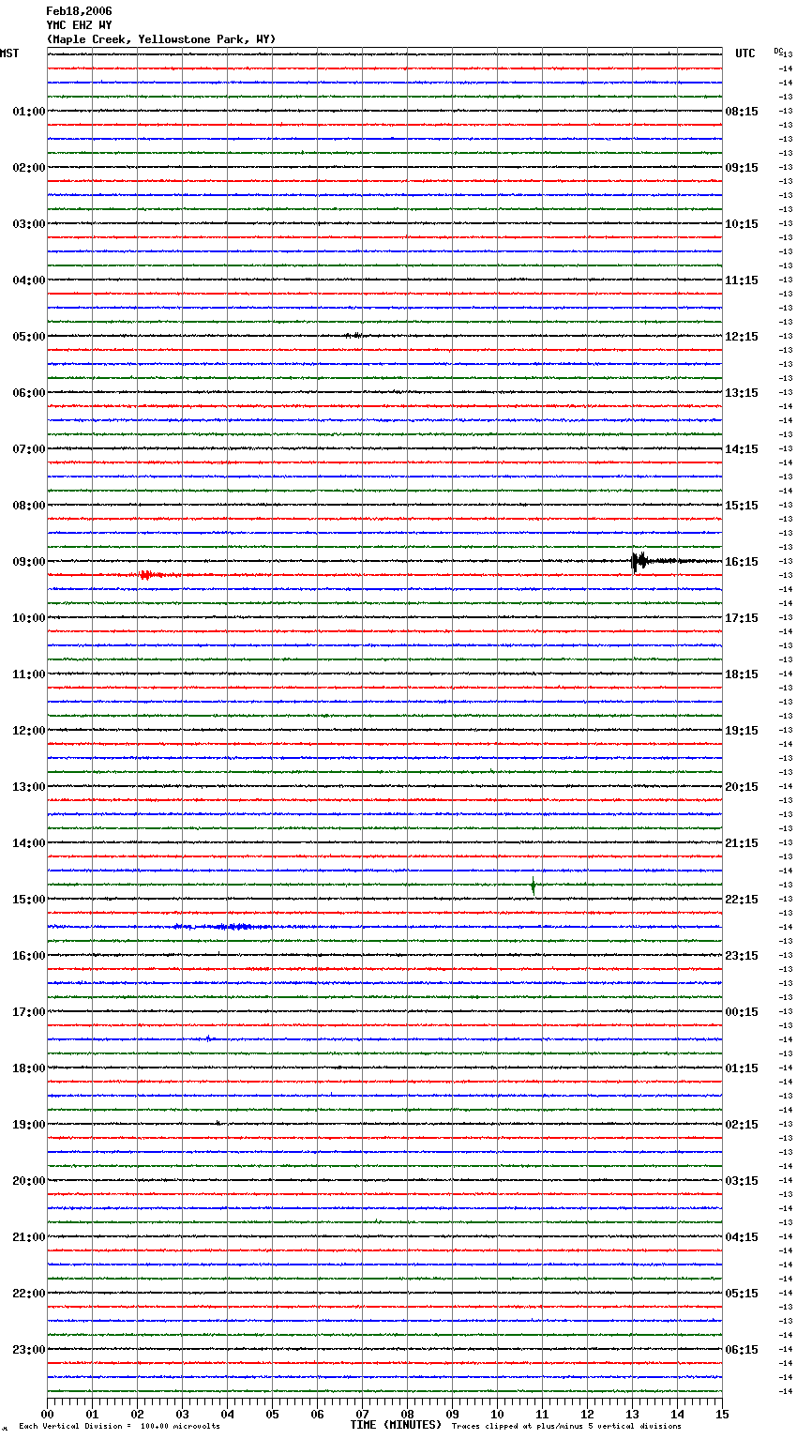The height and width of the screenshot is (1439, 797).
Task: Click the 'MST' timezone label
Action: point(9,53)
